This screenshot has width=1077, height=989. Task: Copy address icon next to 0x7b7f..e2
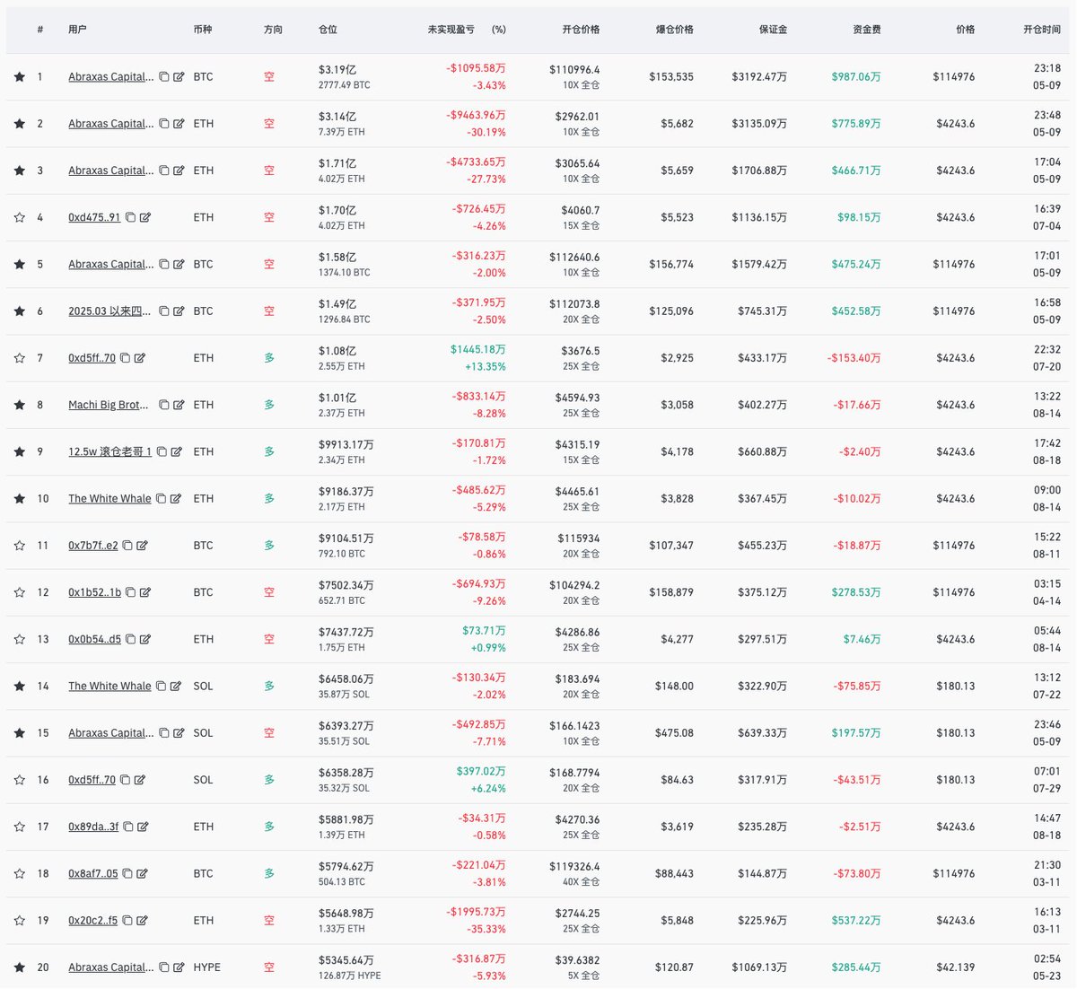tap(127, 546)
